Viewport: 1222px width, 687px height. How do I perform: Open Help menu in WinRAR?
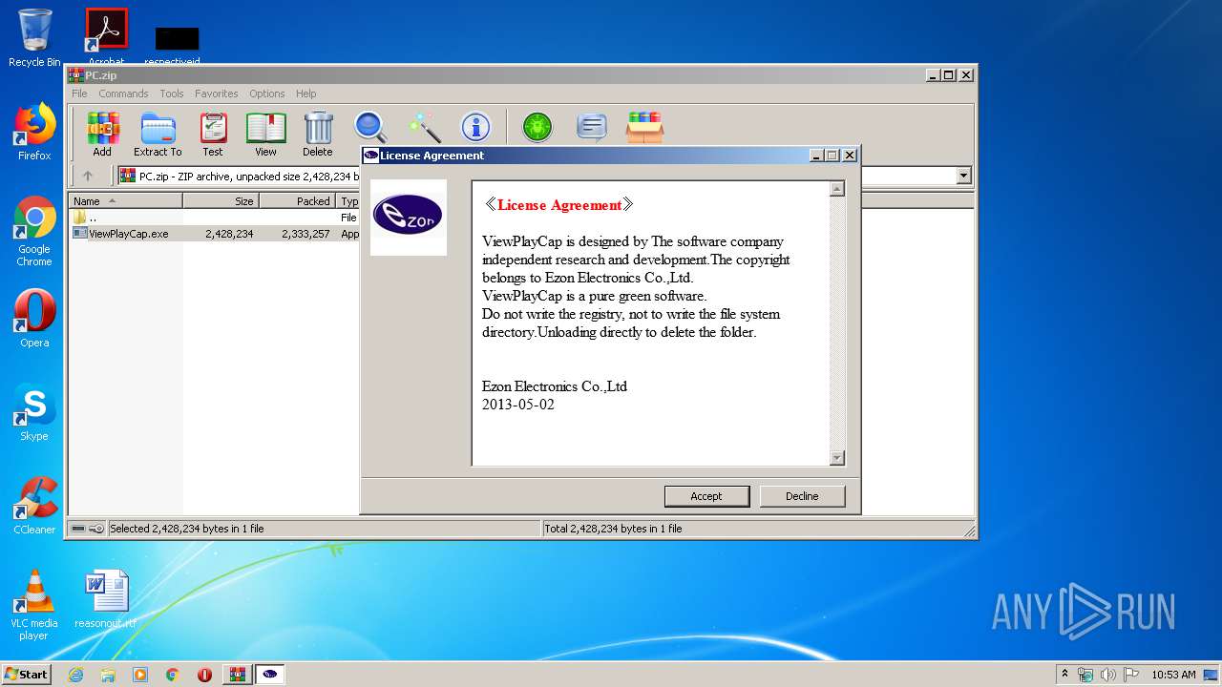[305, 94]
